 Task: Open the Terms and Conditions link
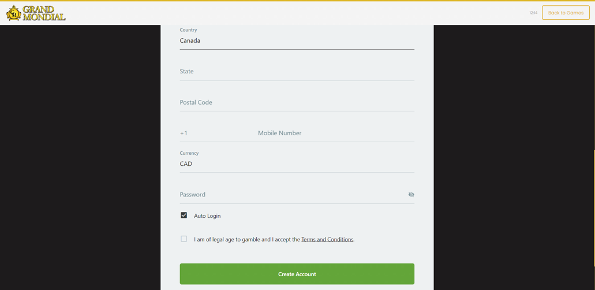point(327,239)
